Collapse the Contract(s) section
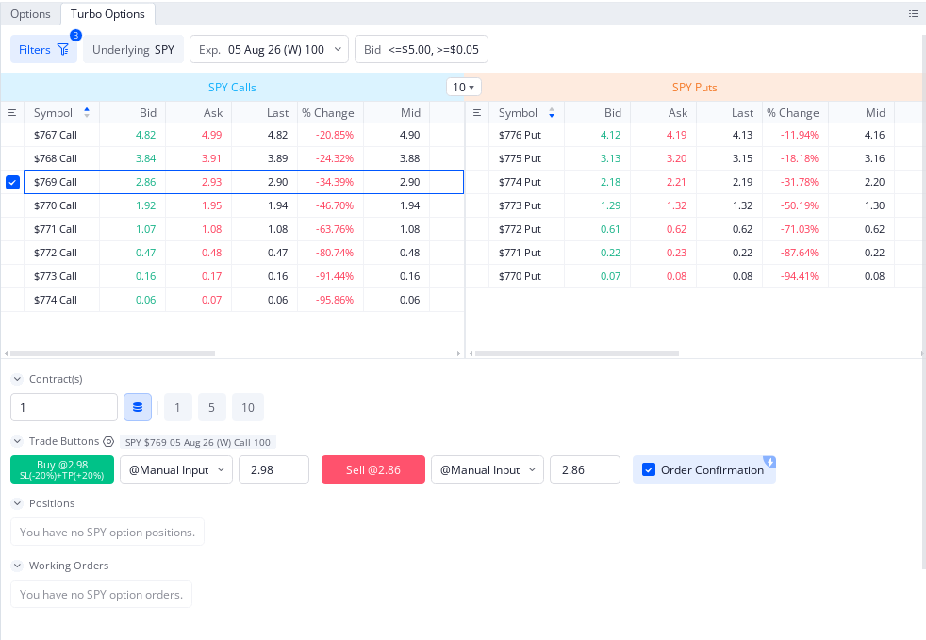This screenshot has width=926, height=640. coord(17,379)
